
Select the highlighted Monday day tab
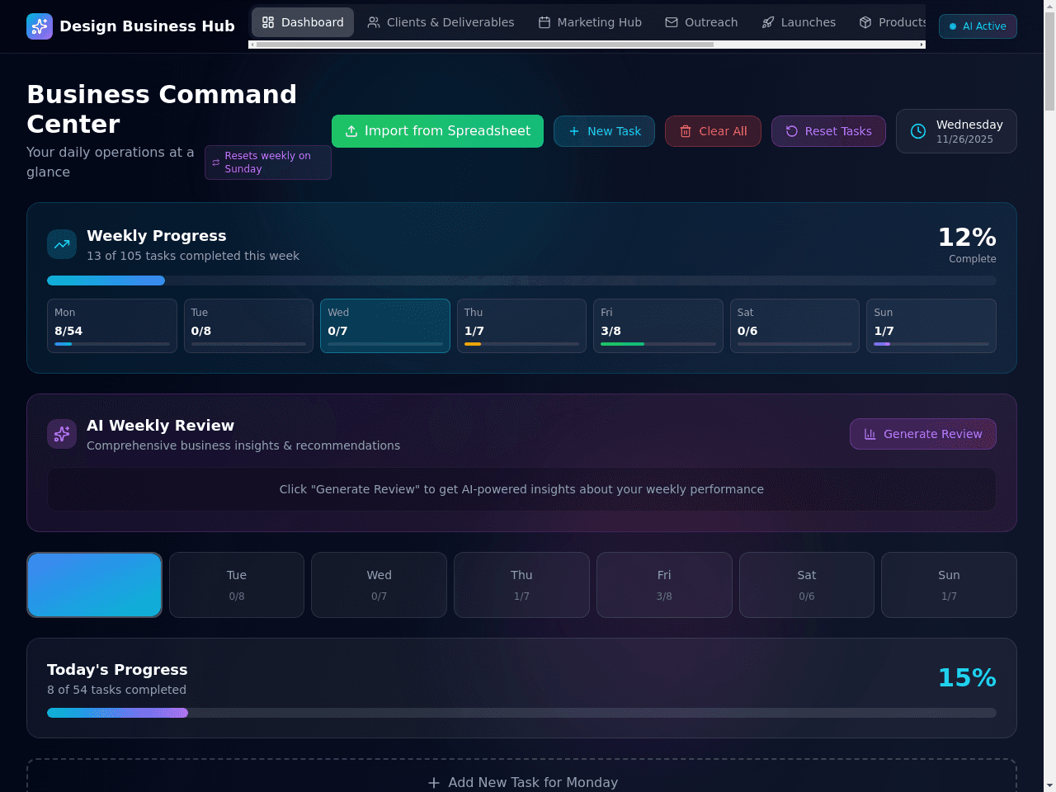tap(95, 585)
